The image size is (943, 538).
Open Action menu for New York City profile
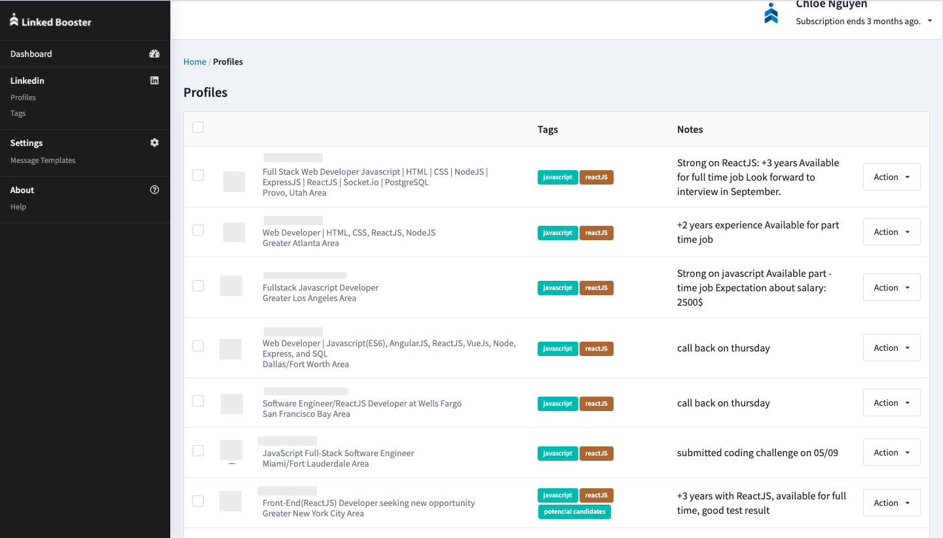891,503
